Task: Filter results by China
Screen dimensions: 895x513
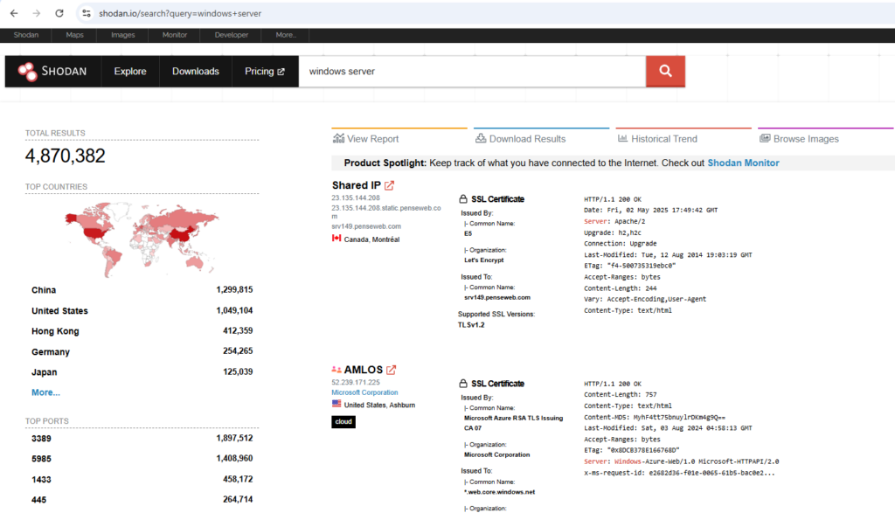Action: tap(142, 290)
